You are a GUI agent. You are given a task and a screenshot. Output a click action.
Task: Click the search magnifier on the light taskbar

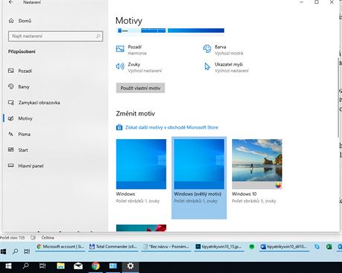pos(15,251)
